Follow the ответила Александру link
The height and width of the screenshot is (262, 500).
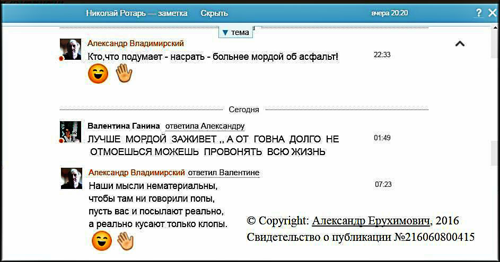[x=205, y=127]
